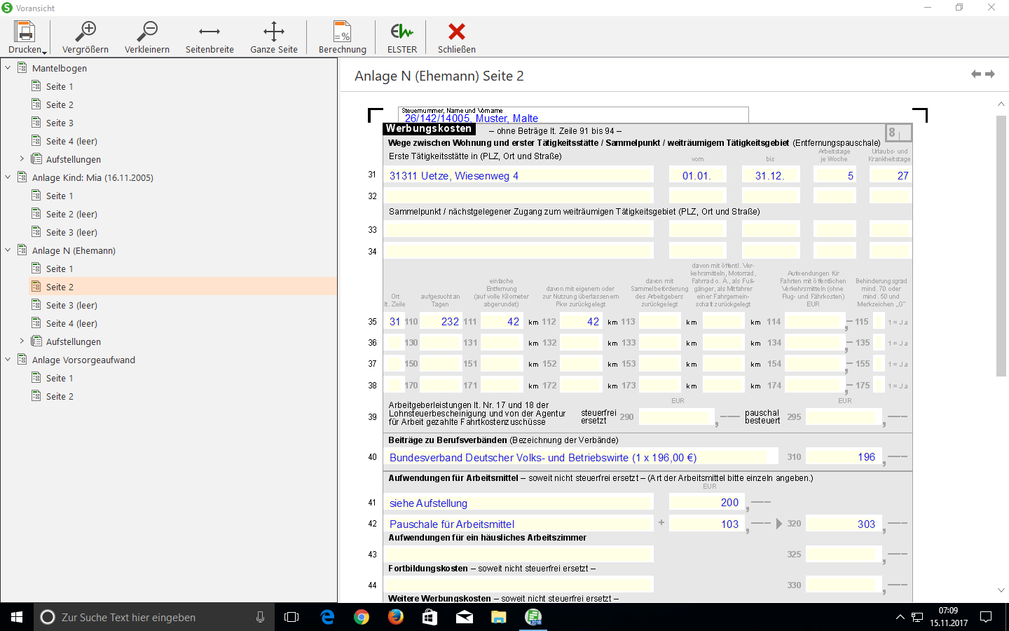This screenshot has width=1009, height=631.
Task: Click the Vergrößern zoom-in tool
Action: coord(85,37)
